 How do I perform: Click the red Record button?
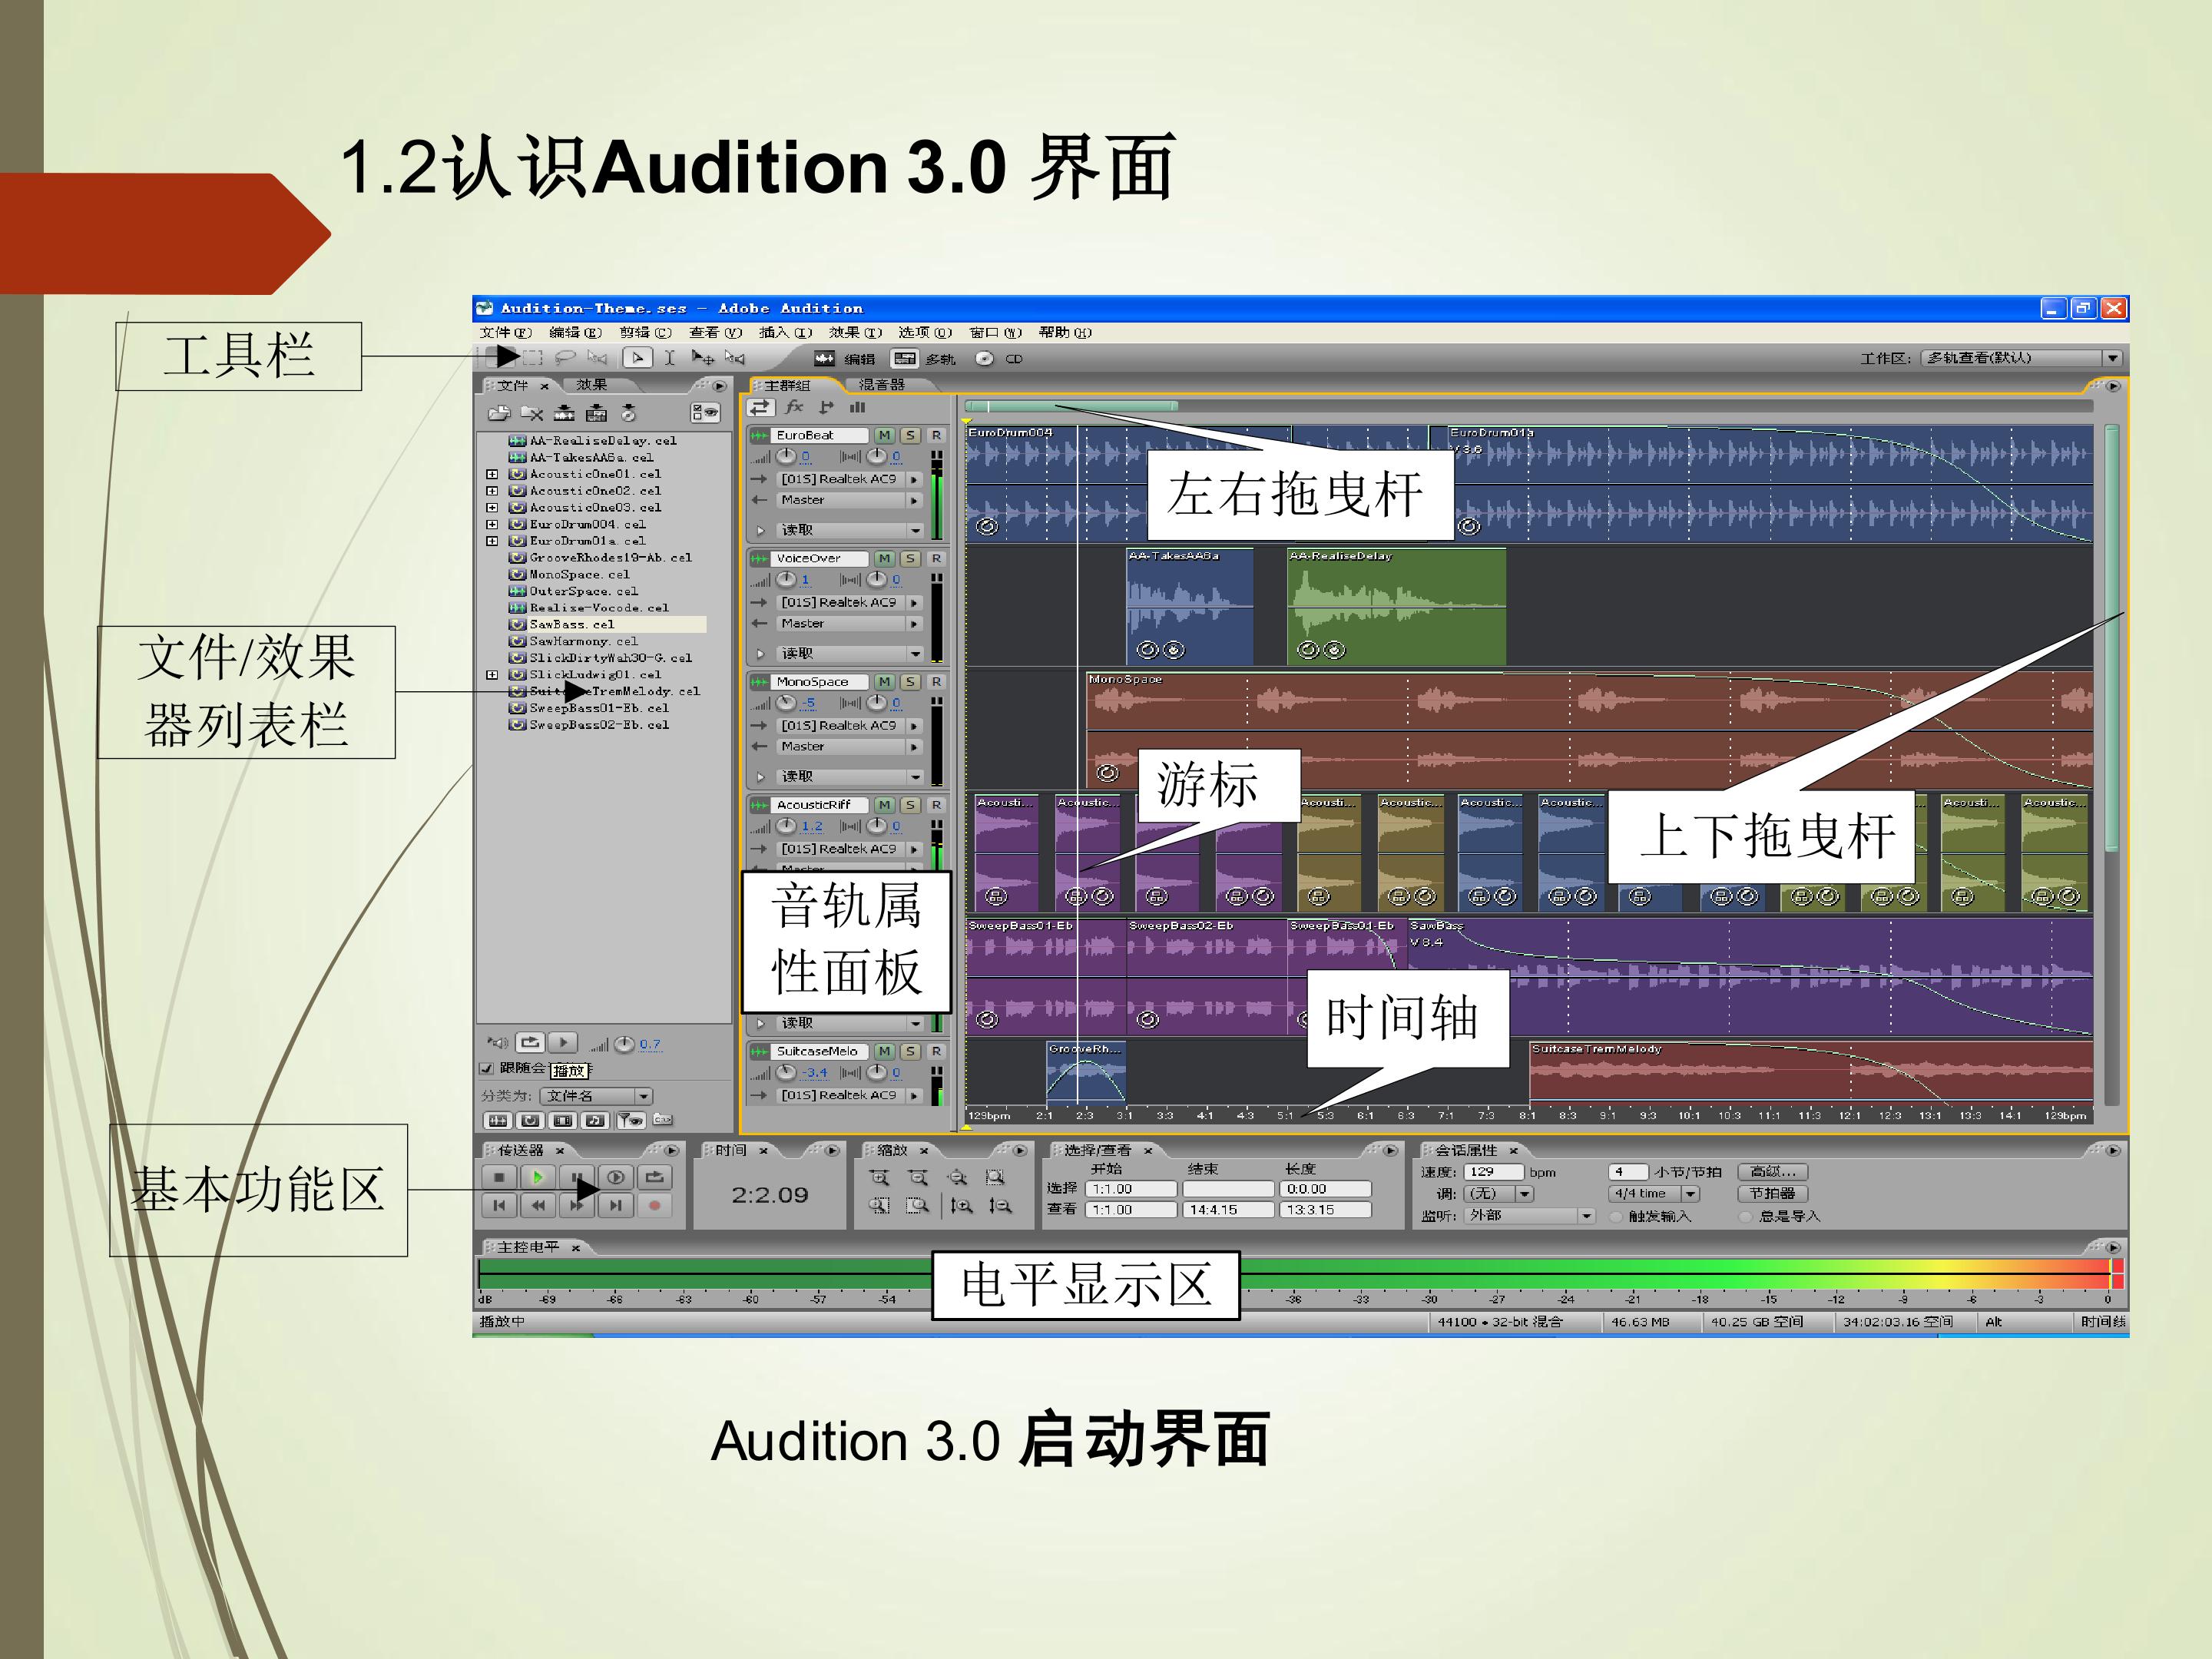point(654,1206)
